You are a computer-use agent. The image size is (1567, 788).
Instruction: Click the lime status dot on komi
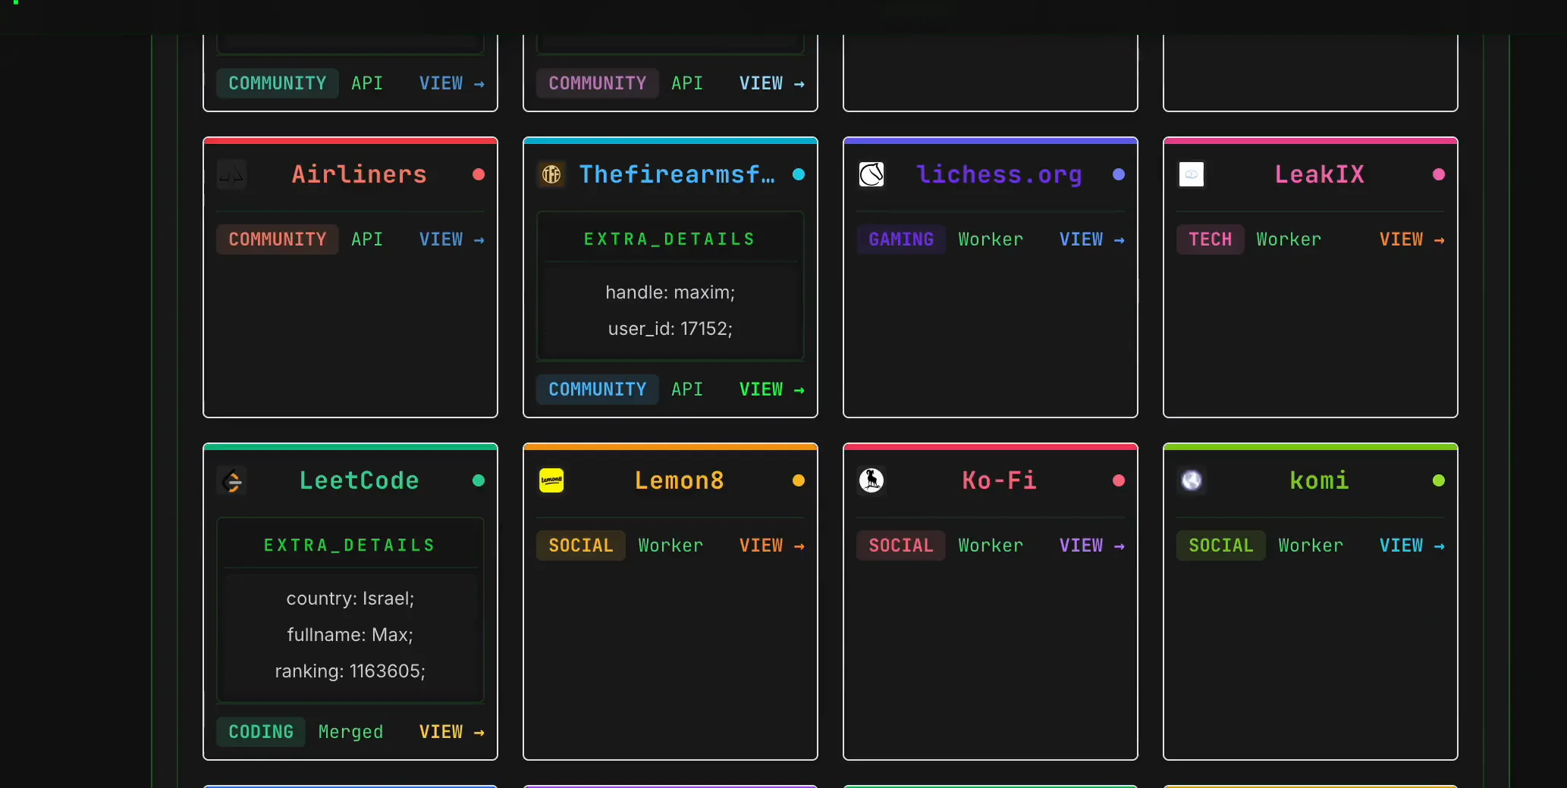[x=1439, y=481]
